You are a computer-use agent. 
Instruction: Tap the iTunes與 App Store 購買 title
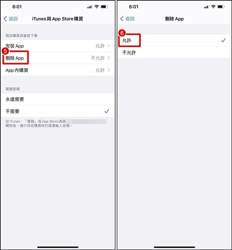coord(58,19)
